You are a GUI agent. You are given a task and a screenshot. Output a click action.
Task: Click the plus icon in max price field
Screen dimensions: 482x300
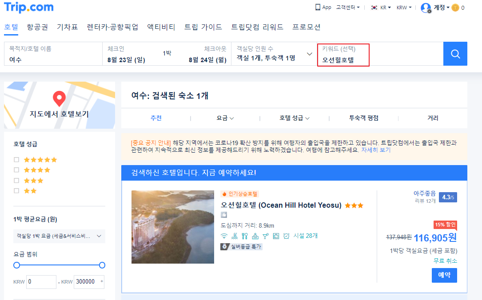[x=102, y=281]
